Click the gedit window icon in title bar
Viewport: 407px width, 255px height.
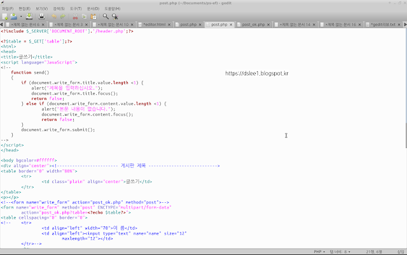[2, 3]
